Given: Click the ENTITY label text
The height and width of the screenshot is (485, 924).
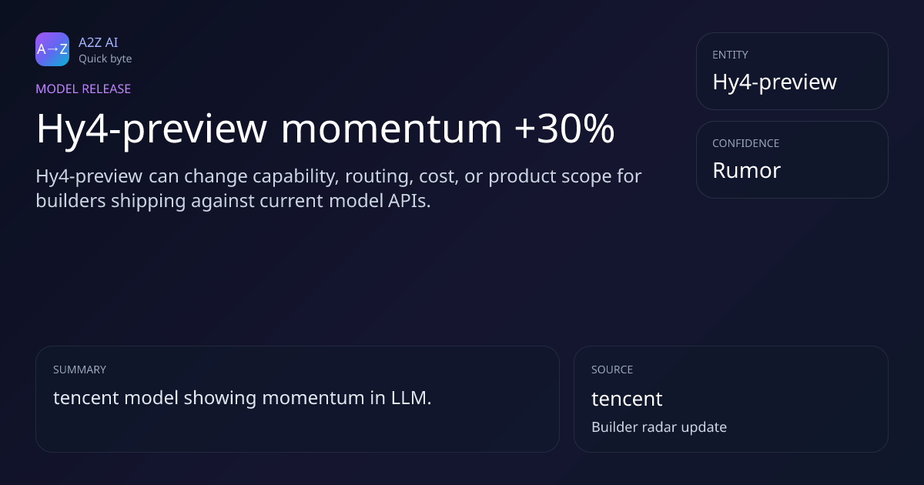Looking at the screenshot, I should [731, 55].
